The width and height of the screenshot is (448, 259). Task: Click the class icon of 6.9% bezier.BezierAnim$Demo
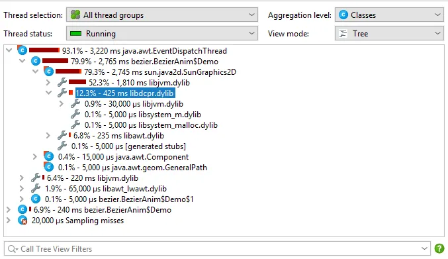click(22, 209)
